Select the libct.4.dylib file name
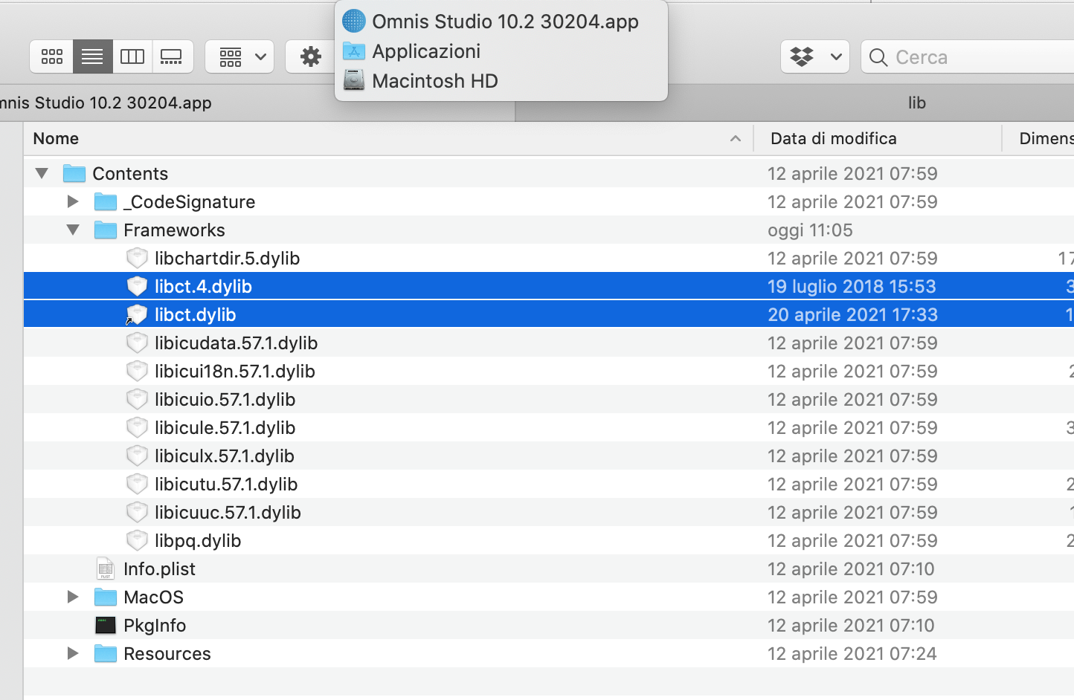Screen dimensions: 1074x700 point(203,286)
